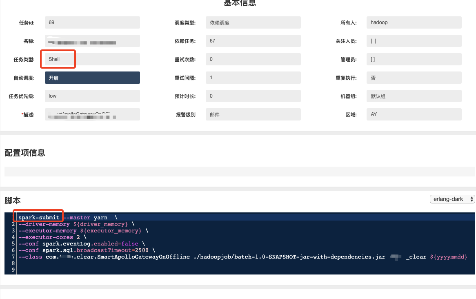476x299 pixels.
Task: Click the spark.eventLog.enabled=false line
Action: coord(82,244)
